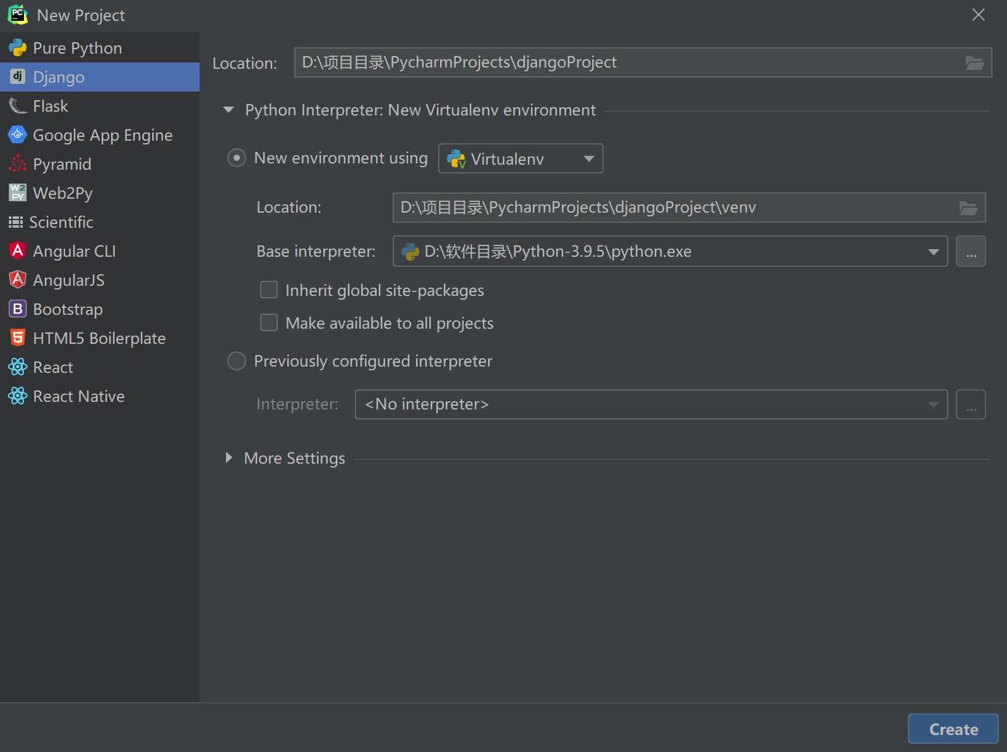Click the Create button
Image resolution: width=1007 pixels, height=752 pixels.
(x=953, y=729)
